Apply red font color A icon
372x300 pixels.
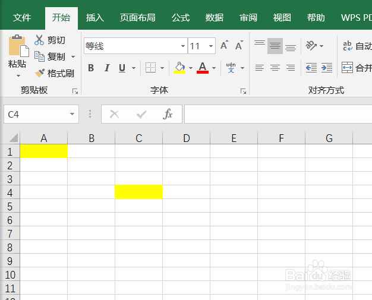(x=203, y=68)
